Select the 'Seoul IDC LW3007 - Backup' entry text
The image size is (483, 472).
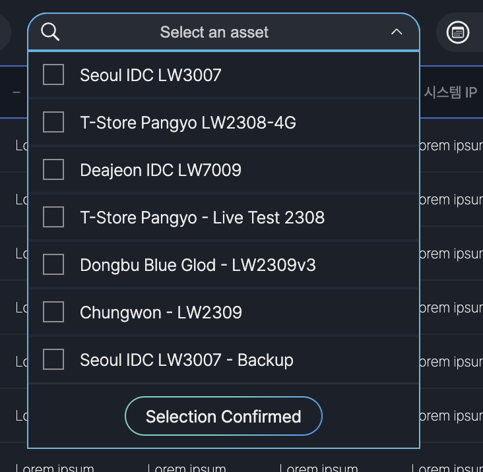tap(187, 360)
